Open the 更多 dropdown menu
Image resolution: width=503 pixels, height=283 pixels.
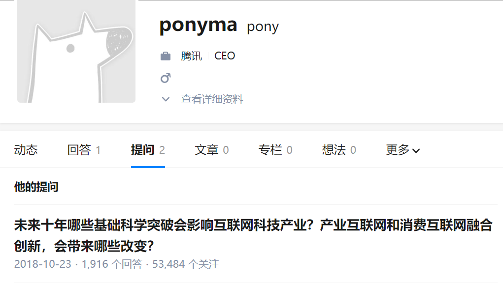click(x=402, y=150)
